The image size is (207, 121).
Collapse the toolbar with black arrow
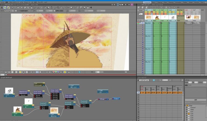tap(91, 8)
